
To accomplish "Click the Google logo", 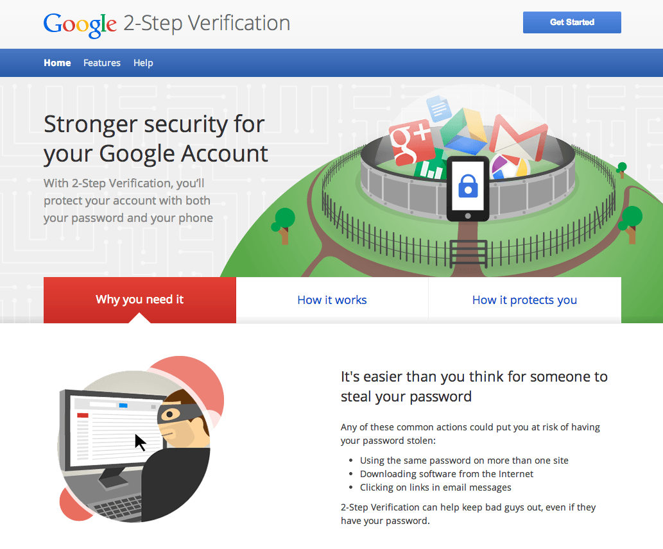I will [80, 24].
